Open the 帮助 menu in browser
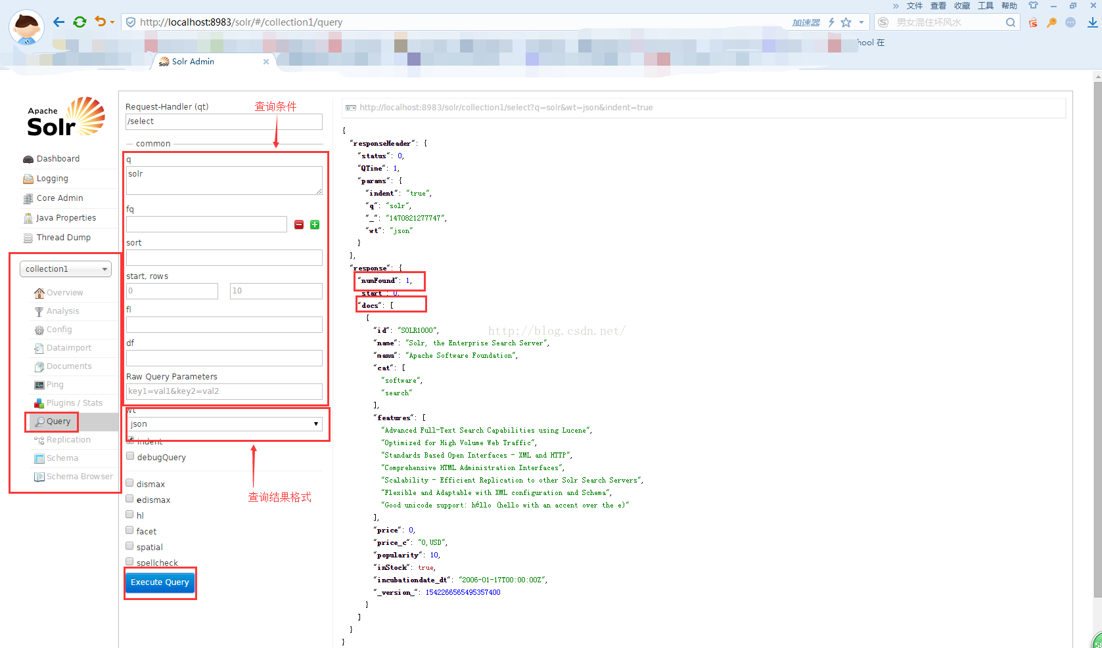Screen dimensions: 1102x648 (x=1009, y=6)
